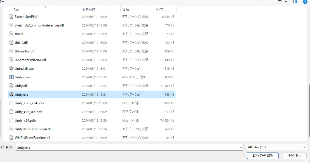Select the Unity.exe file name
Viewport: 310px width, 162px height.
[22, 95]
